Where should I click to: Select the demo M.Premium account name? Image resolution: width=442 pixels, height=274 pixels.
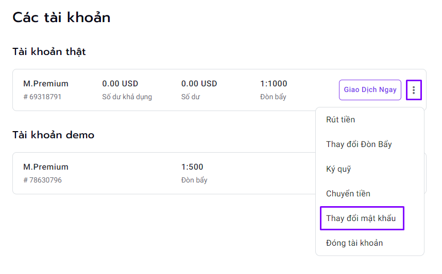point(46,167)
